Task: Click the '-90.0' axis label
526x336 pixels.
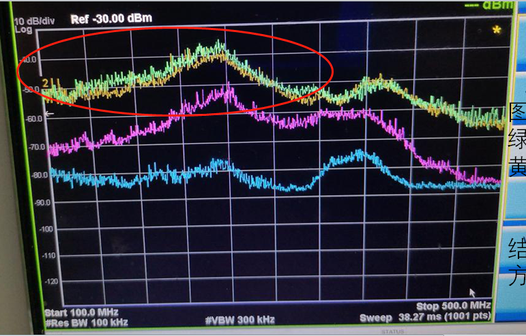Action: (42, 202)
